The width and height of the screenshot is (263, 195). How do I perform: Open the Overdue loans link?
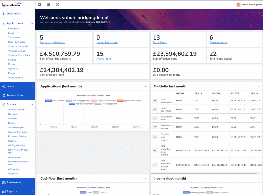coord(218,43)
